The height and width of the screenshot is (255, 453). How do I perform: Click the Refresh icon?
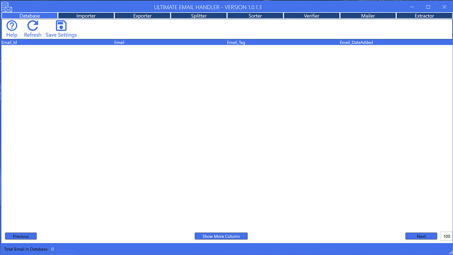coord(33,28)
